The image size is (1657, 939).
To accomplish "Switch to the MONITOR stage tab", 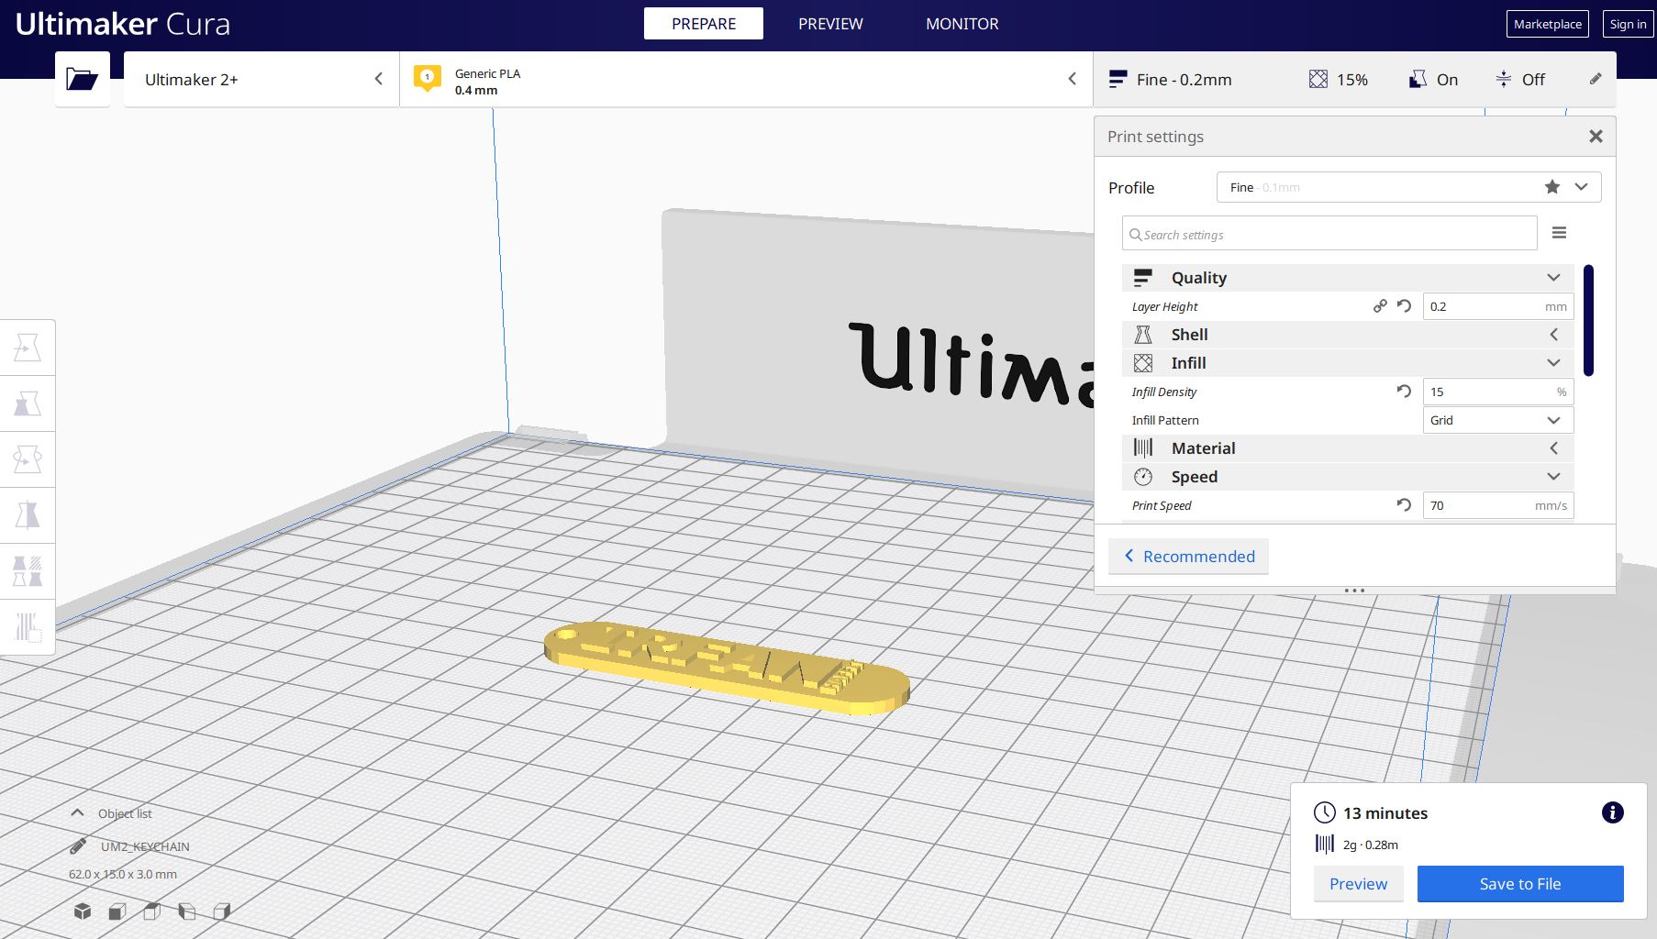I will coord(962,24).
